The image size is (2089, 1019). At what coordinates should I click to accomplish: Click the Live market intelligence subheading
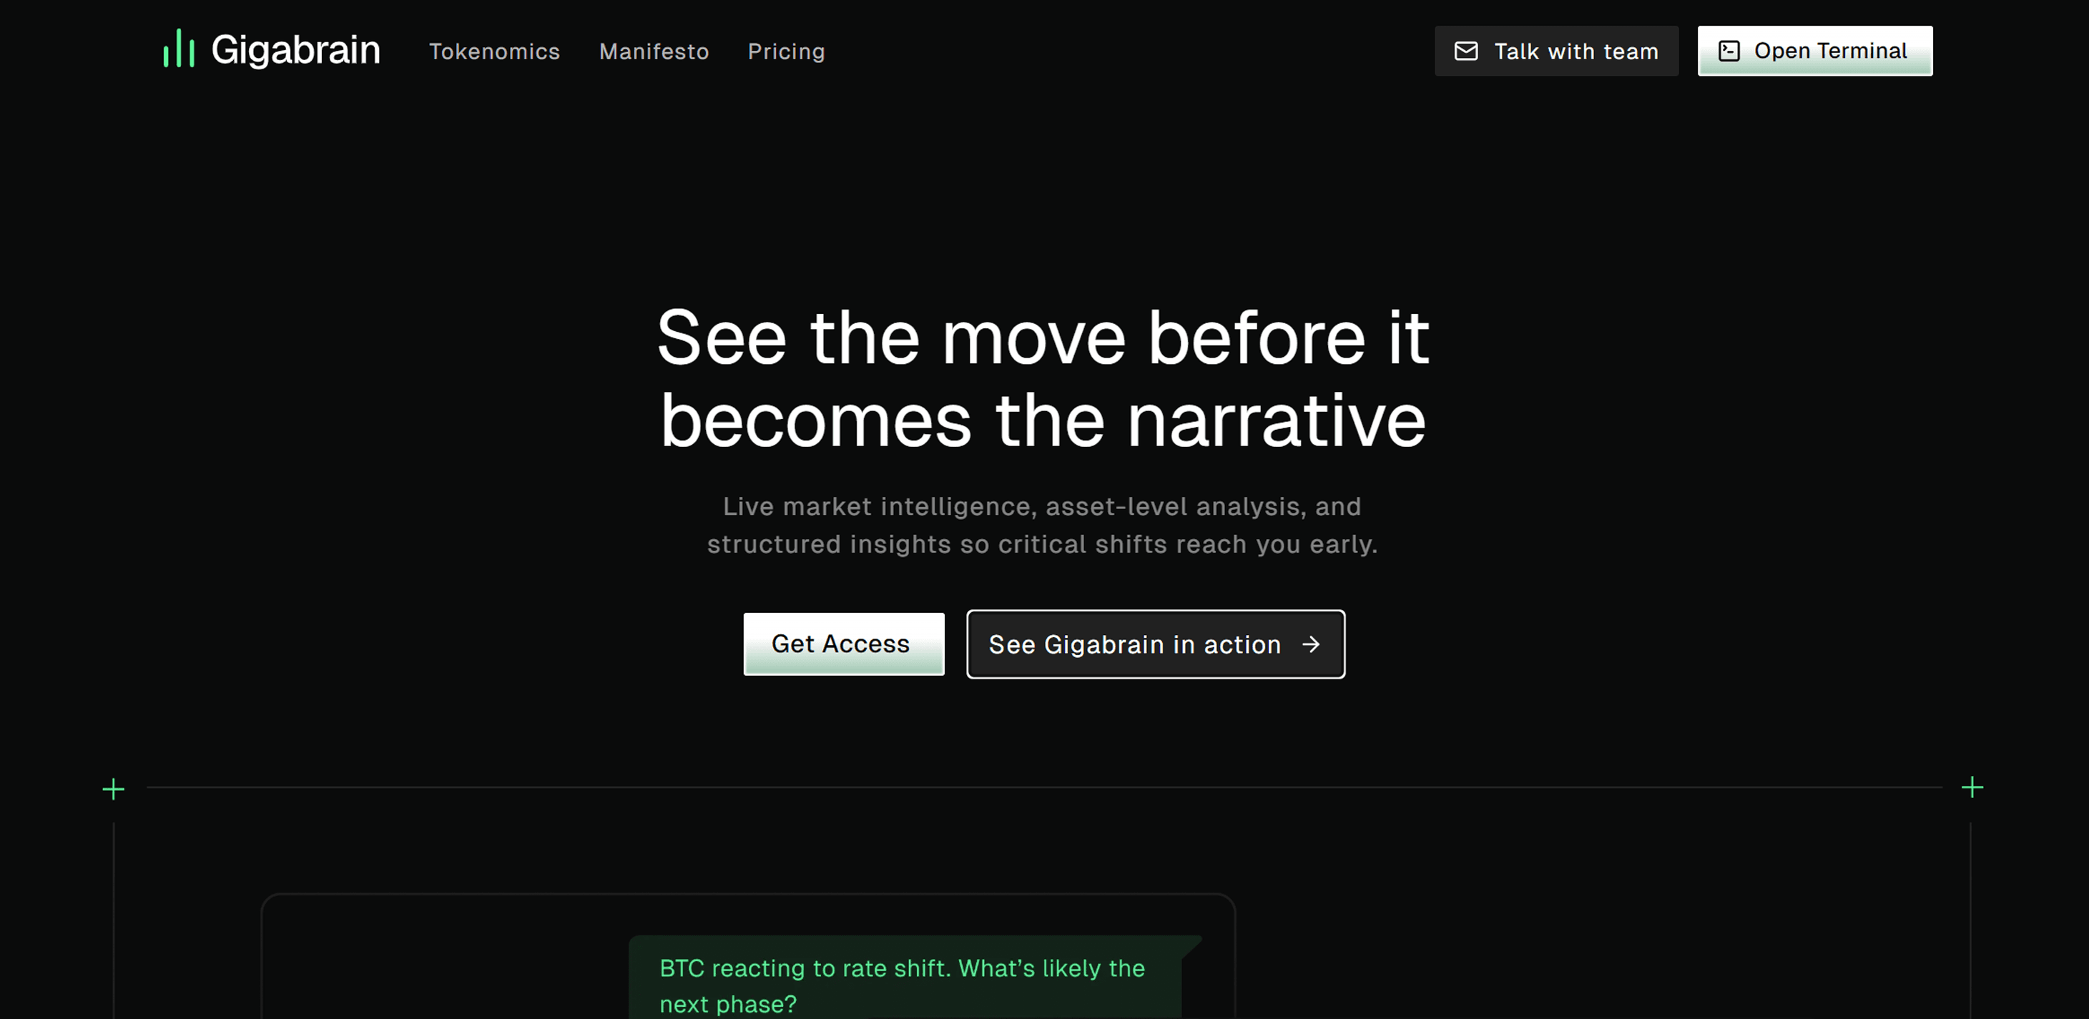point(1042,526)
